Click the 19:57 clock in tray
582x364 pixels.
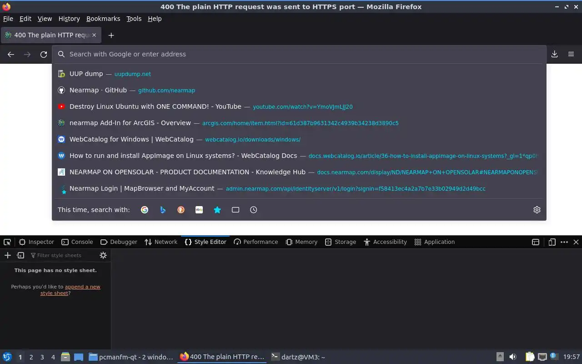(572, 357)
